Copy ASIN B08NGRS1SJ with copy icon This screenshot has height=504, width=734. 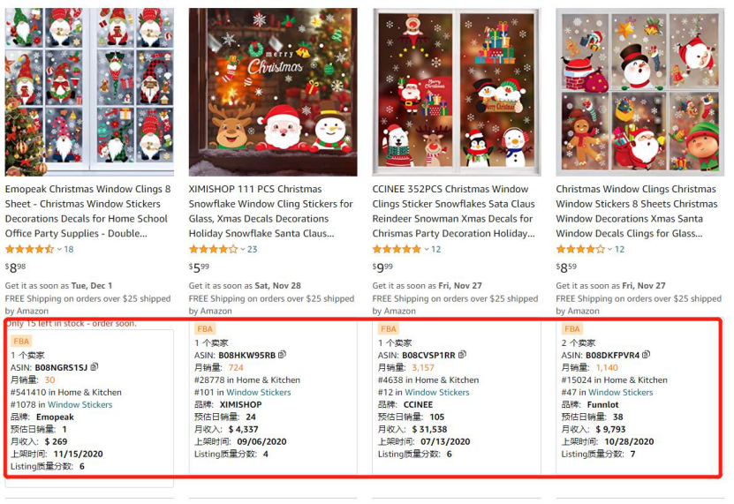coord(95,367)
